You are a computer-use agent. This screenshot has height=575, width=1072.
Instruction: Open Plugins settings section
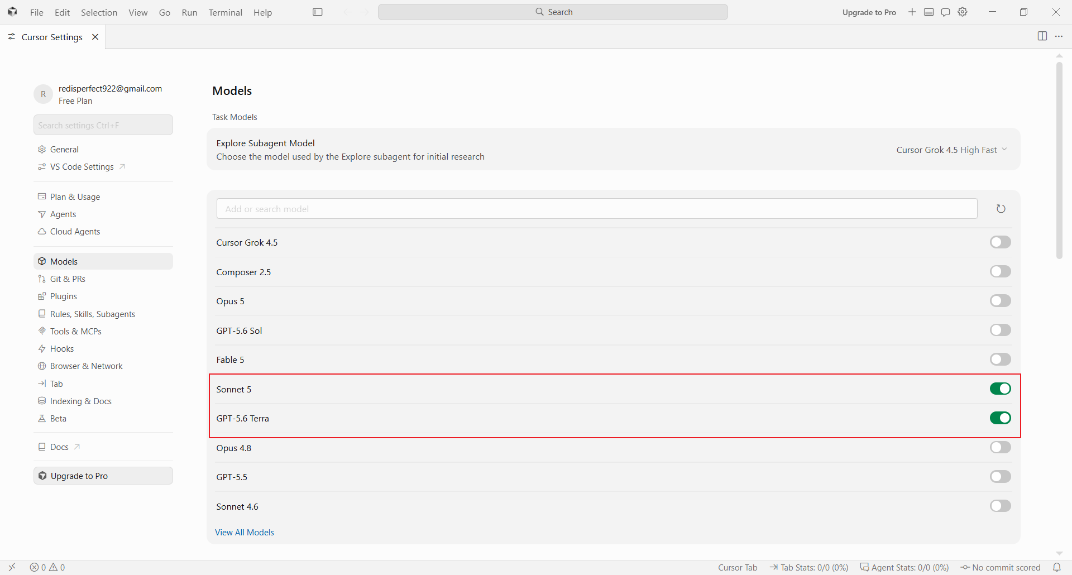tap(103, 296)
